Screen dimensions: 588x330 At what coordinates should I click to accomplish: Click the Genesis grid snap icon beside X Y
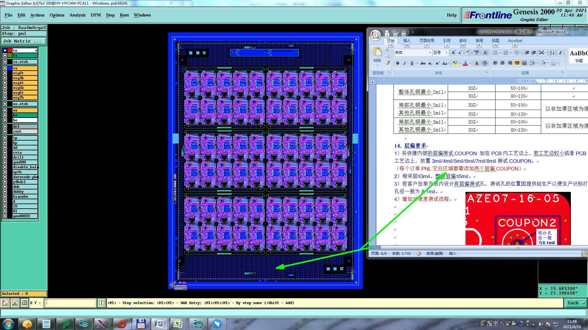[24, 303]
